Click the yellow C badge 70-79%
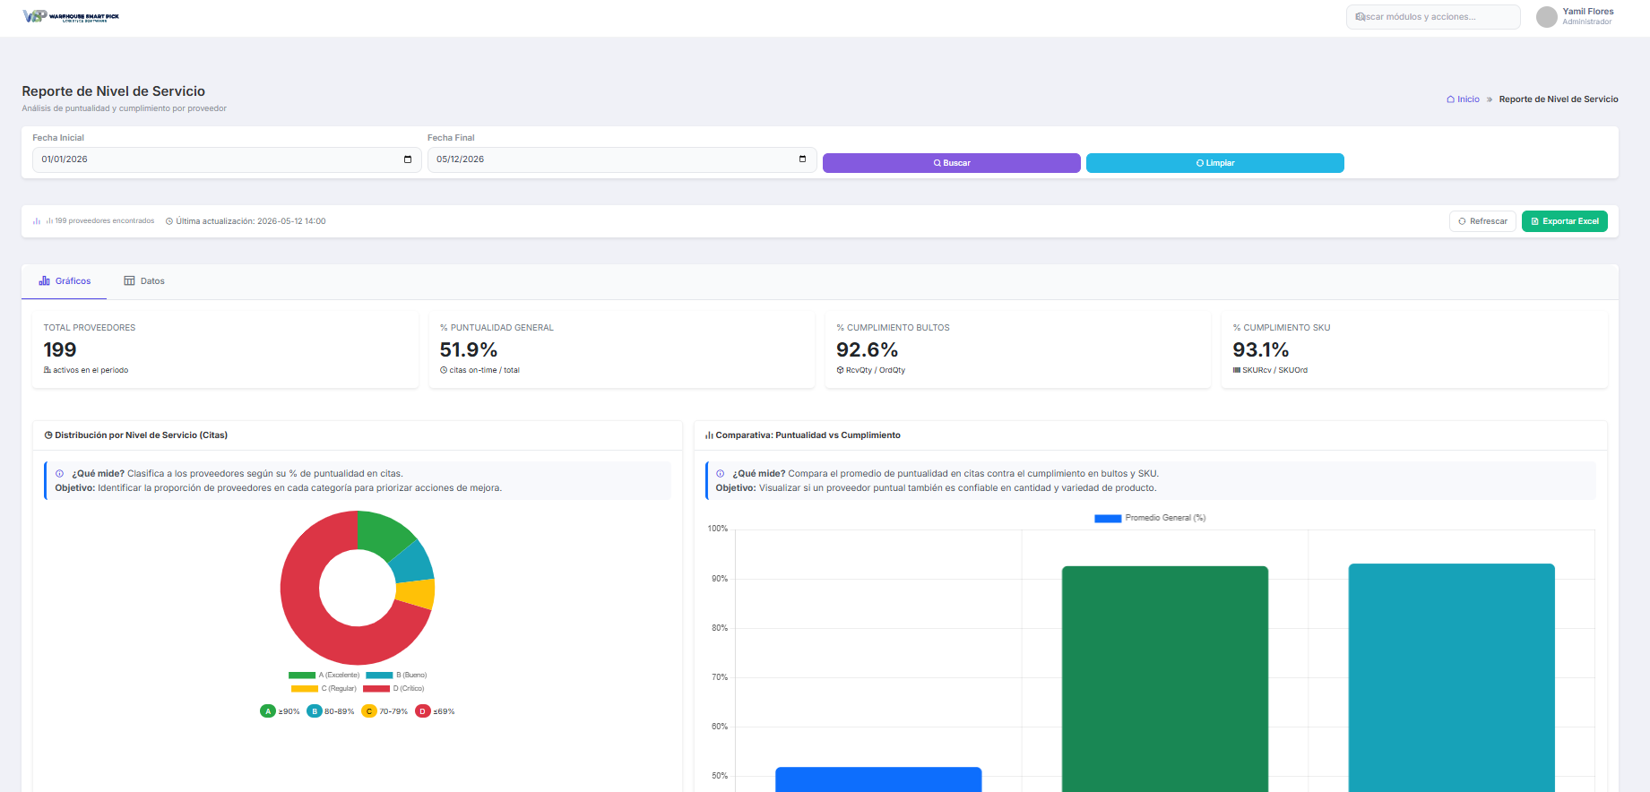 369,711
